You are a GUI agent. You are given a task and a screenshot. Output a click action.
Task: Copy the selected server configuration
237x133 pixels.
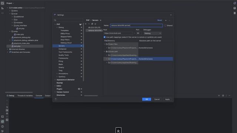coord(92,24)
